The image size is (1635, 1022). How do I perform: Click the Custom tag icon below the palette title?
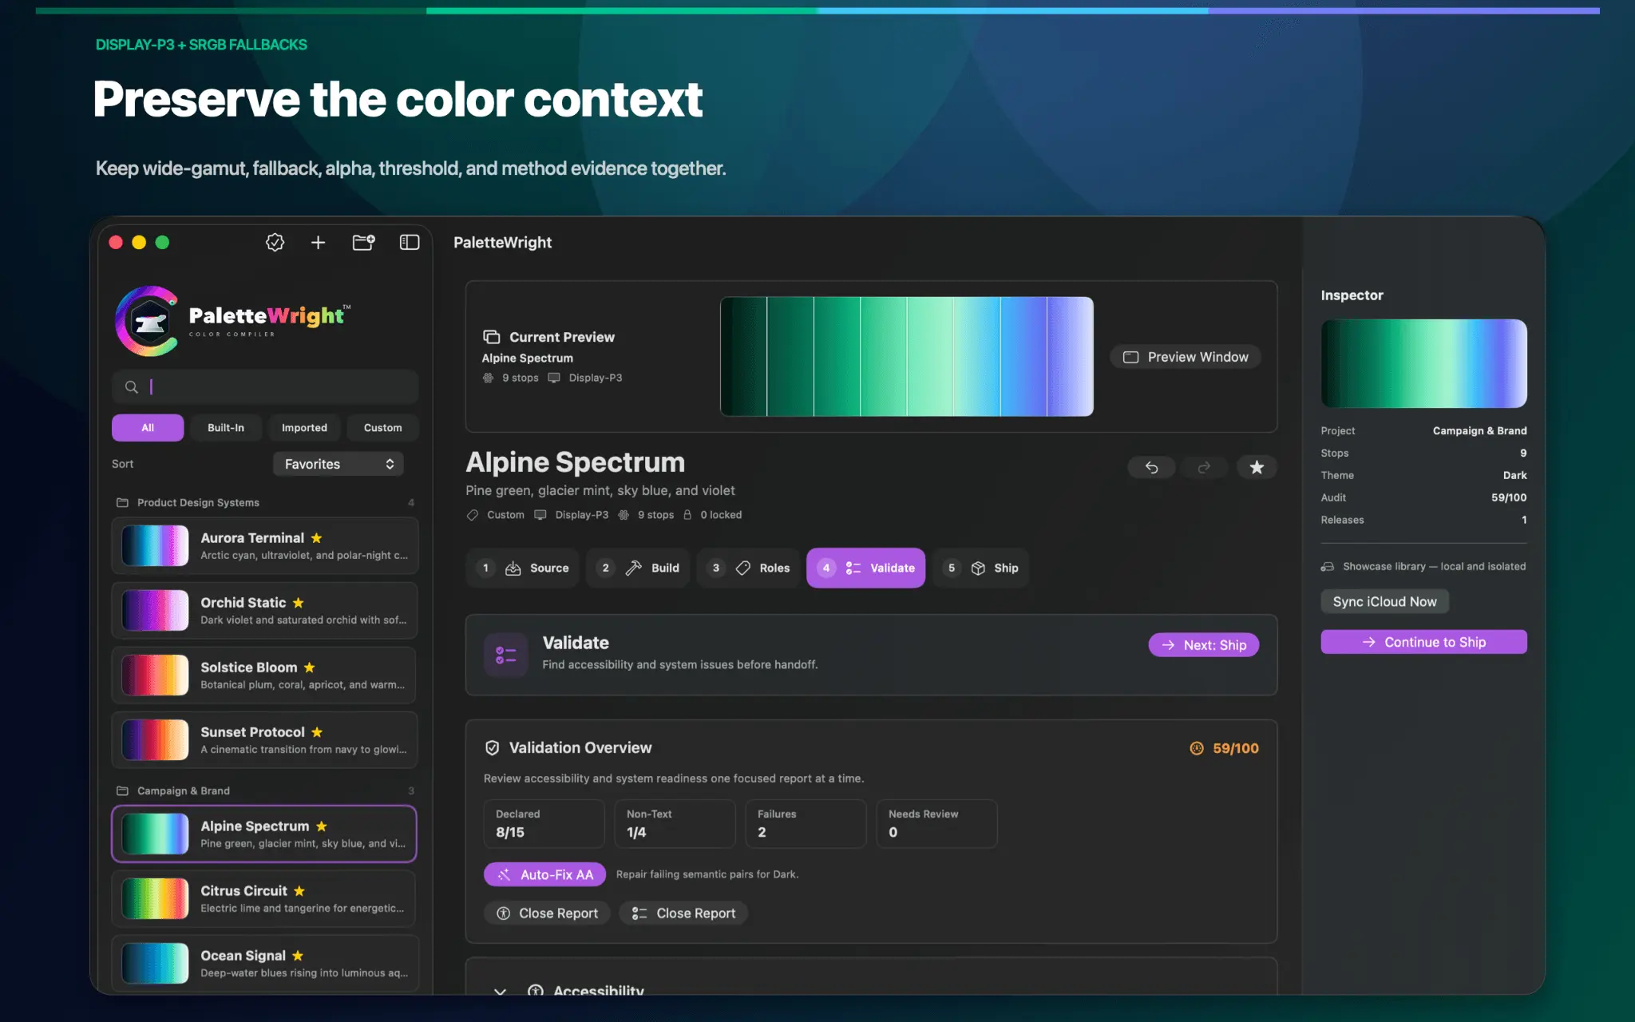[x=473, y=515]
